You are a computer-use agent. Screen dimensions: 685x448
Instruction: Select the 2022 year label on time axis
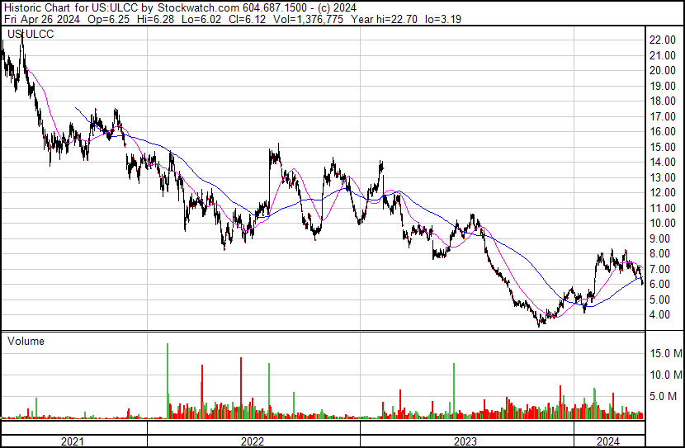253,441
